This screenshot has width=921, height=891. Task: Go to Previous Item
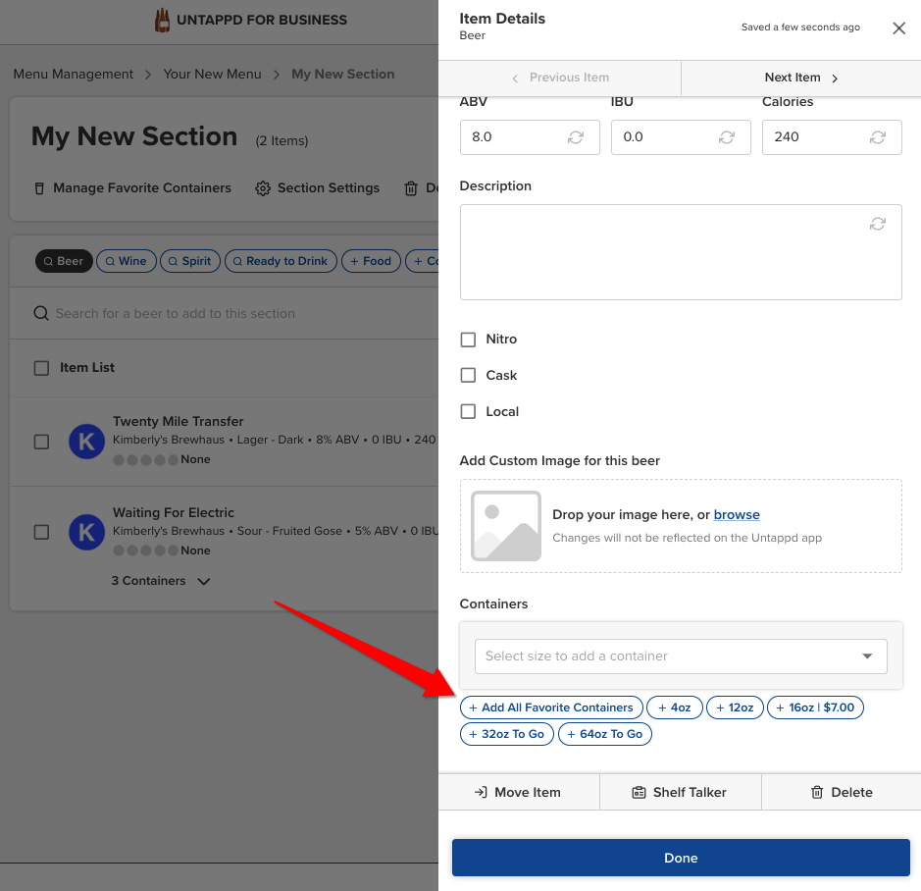coord(560,78)
